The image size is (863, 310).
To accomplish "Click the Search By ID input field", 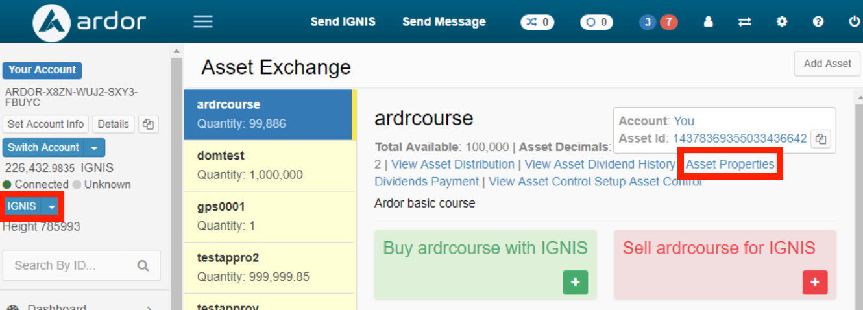I will click(71, 265).
